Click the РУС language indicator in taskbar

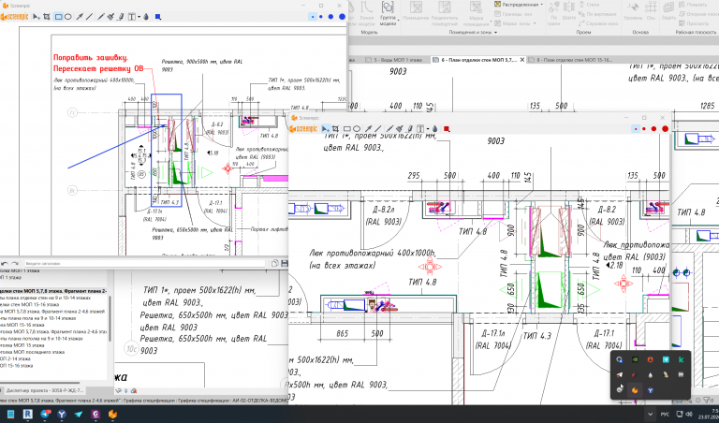[665, 415]
